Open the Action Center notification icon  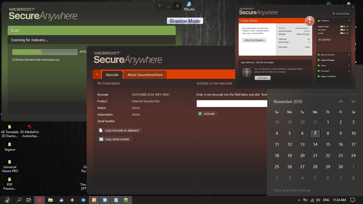(353, 200)
